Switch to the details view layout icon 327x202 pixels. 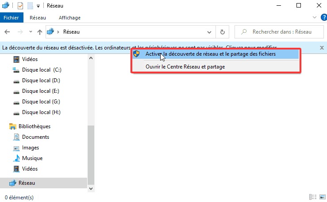(313, 197)
